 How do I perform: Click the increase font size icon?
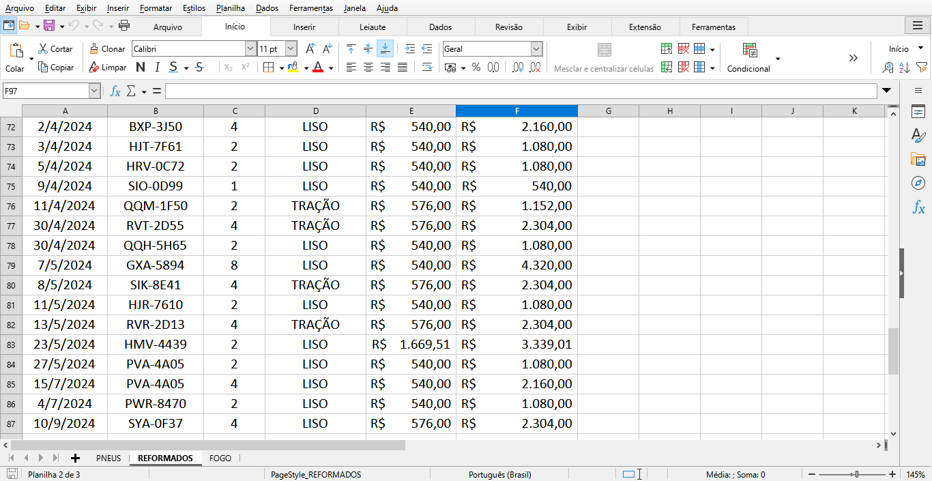[x=310, y=49]
